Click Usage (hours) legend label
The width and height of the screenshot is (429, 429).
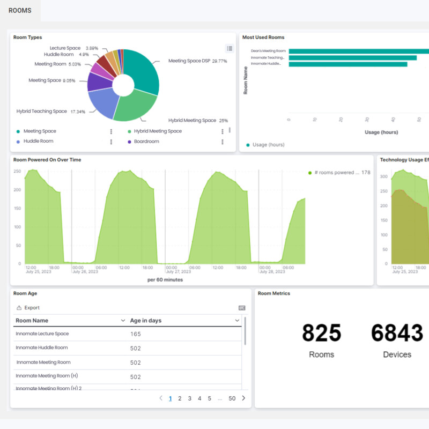point(269,145)
